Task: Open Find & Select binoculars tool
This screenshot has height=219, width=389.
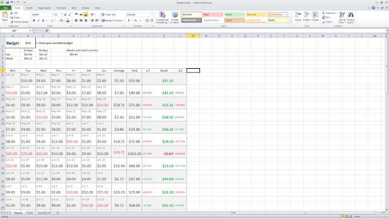Action: [x=351, y=18]
